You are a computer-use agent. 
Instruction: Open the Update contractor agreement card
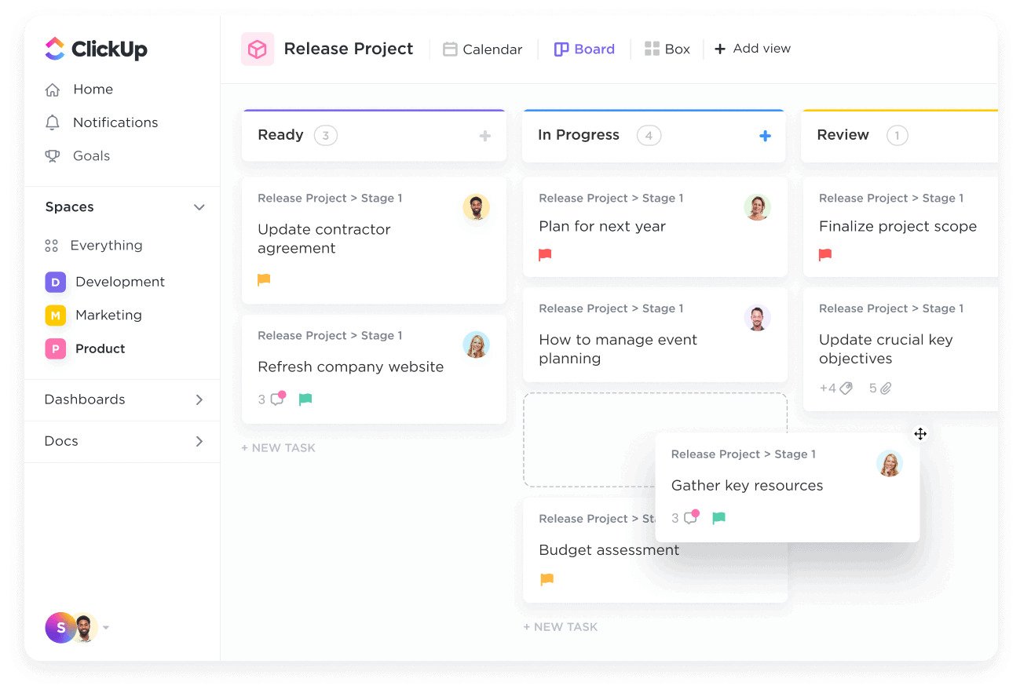324,239
